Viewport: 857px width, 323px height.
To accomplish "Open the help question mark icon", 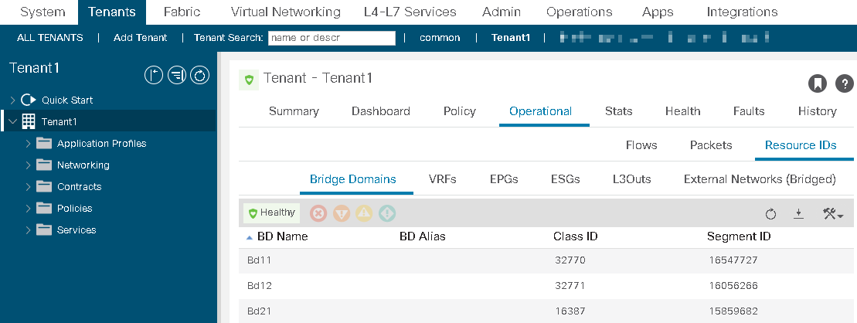I will (845, 83).
